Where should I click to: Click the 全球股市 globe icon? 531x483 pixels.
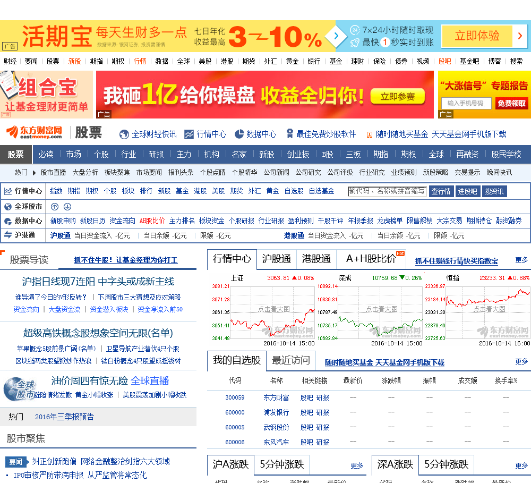[8, 206]
